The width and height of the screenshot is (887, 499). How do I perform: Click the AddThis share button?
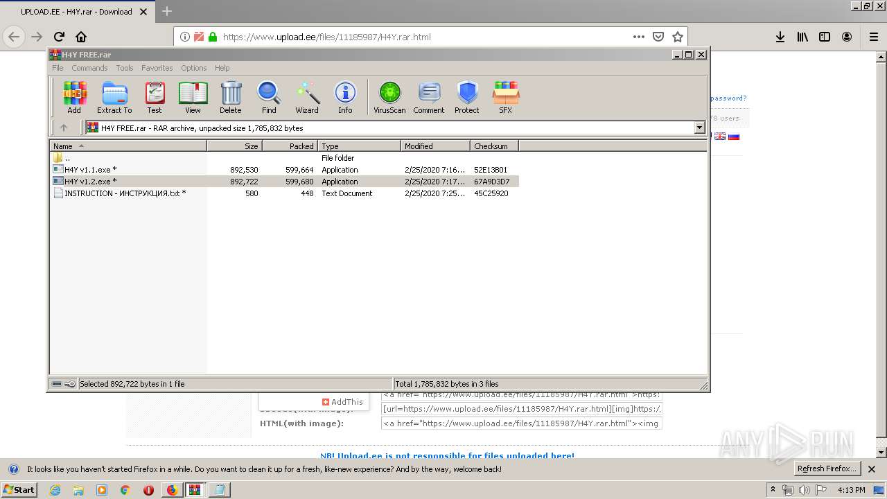pyautogui.click(x=342, y=401)
